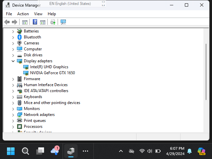The image size is (212, 159).
Task: Expand the Disk drives node chevron
Action: [13, 55]
